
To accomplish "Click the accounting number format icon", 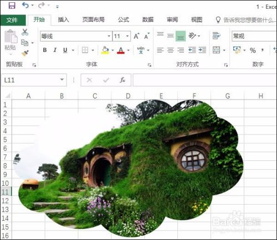I will point(237,50).
